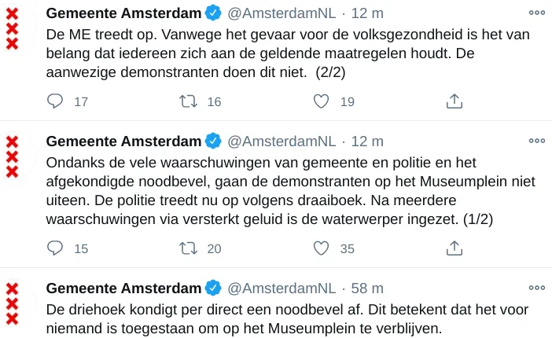Like the tweet with 19 likes
Viewport: 552px width, 338px height.
[321, 101]
